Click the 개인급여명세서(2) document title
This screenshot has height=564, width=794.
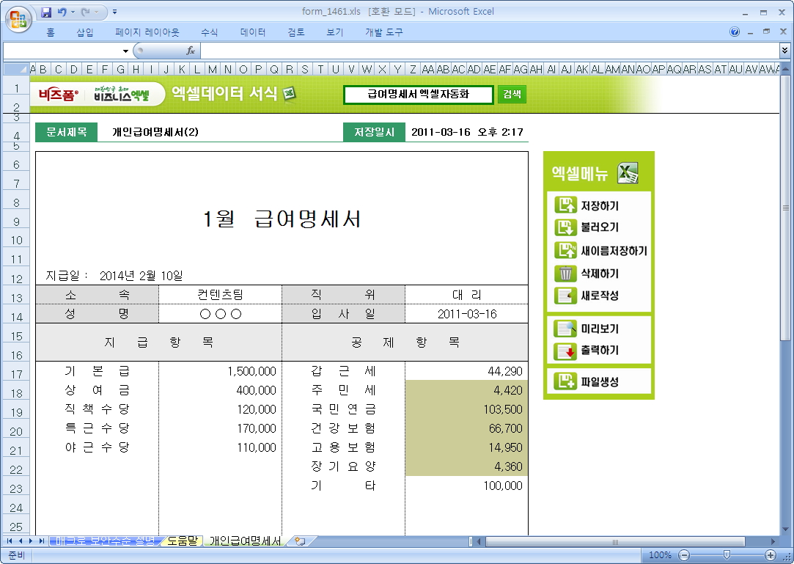pos(155,132)
